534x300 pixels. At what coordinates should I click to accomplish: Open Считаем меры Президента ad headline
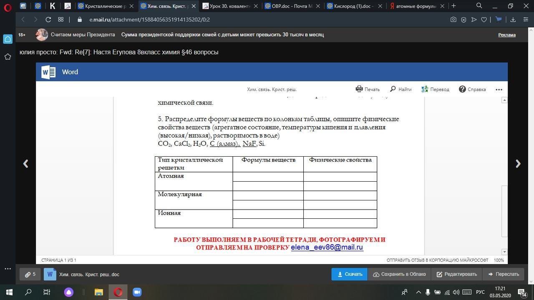83,35
